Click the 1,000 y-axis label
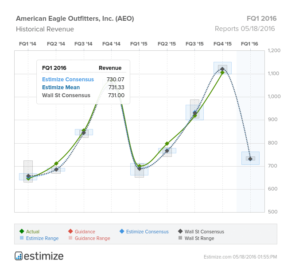This screenshot has width=299, height=274. [274, 96]
